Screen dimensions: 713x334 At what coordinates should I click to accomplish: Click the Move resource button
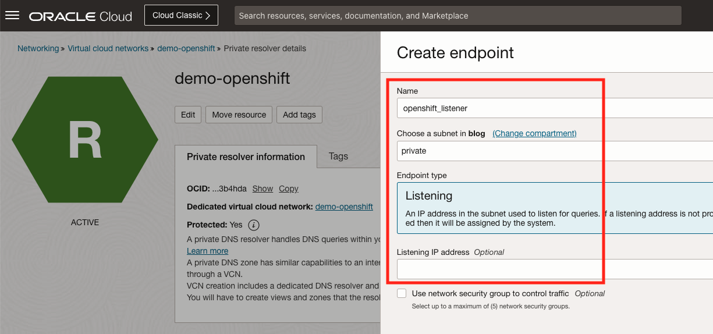[239, 115]
